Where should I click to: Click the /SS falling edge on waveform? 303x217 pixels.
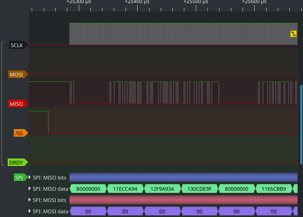click(48, 122)
